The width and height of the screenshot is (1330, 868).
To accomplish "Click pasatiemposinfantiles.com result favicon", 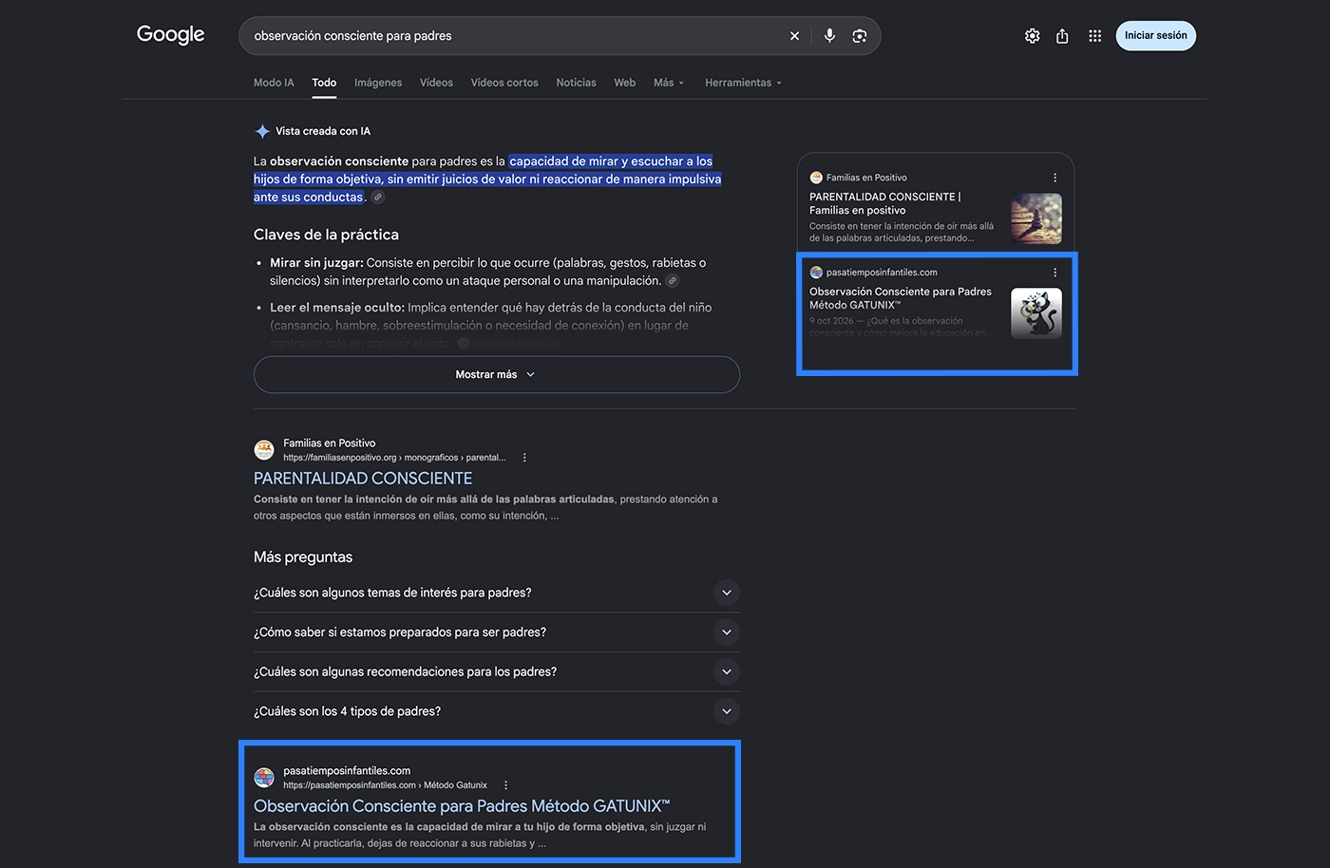I will 264,778.
